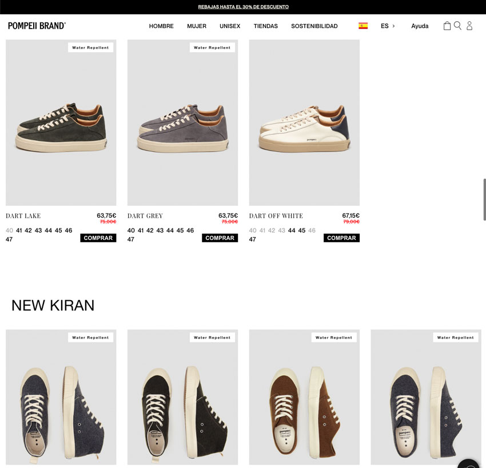Open the brown New Kiran shoe image
The width and height of the screenshot is (486, 468).
point(304,397)
